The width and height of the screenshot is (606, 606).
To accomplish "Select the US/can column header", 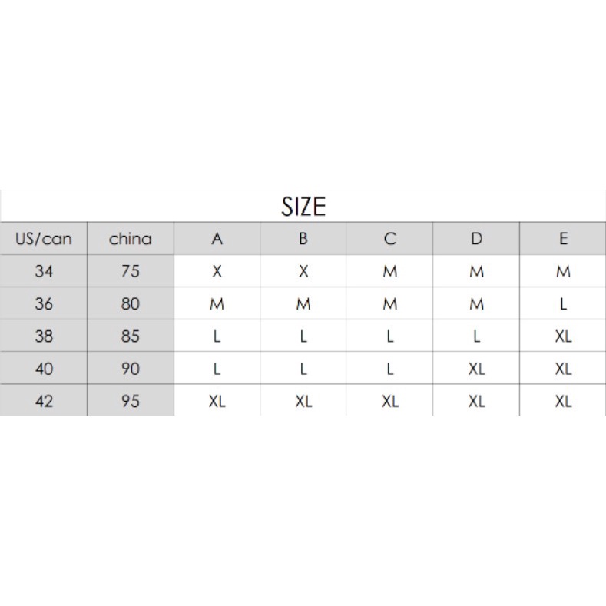I will click(x=44, y=239).
